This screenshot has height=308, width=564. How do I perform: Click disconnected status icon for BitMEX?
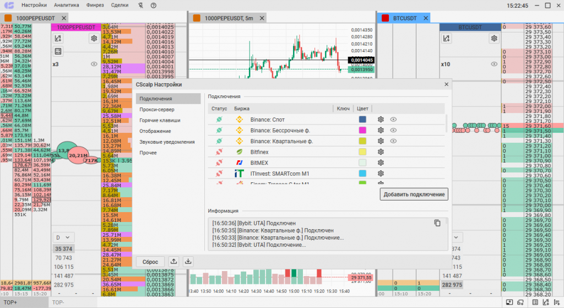[x=219, y=163]
